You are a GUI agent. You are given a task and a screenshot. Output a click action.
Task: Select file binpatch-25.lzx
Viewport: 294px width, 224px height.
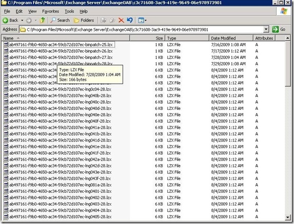(61, 44)
